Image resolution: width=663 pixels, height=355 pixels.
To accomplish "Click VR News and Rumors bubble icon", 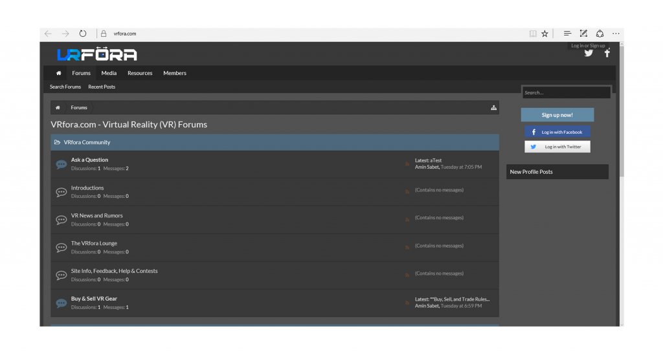I will 62,220.
